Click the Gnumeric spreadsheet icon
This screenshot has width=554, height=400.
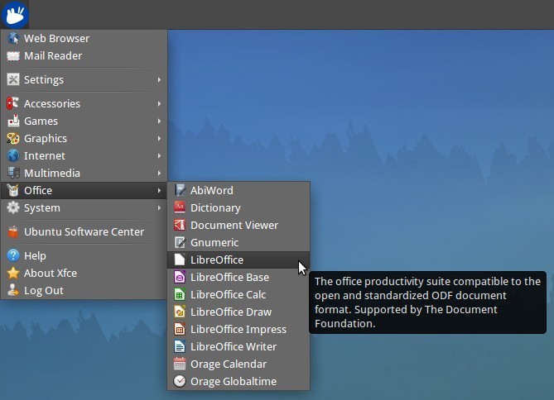(x=180, y=242)
